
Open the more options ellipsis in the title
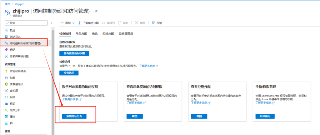(x=102, y=11)
